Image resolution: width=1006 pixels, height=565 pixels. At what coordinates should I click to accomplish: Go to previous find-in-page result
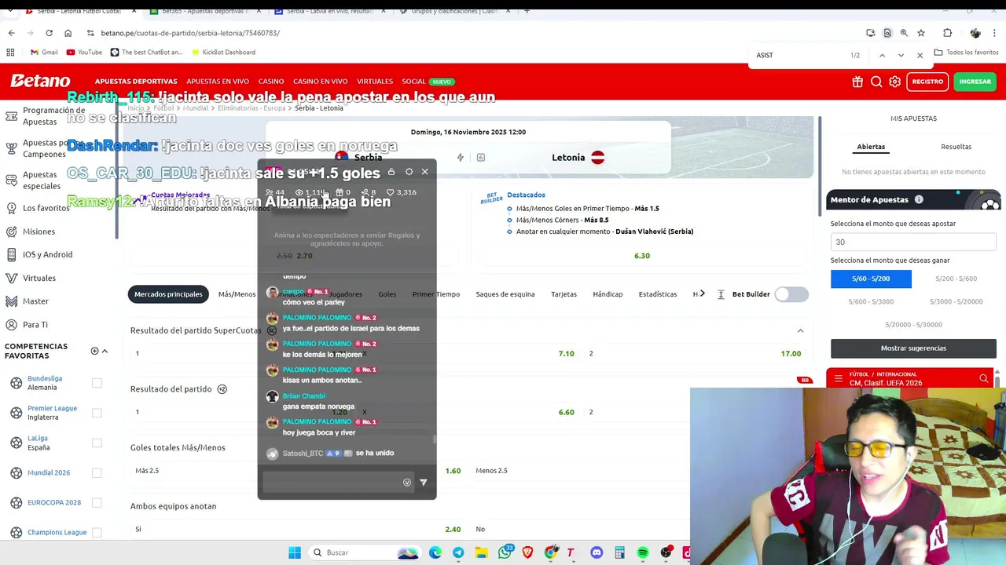point(882,55)
